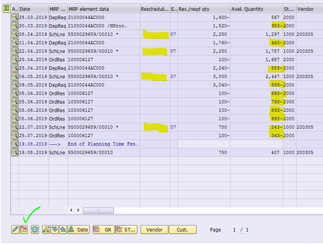Click the ST... button

pos(126,230)
